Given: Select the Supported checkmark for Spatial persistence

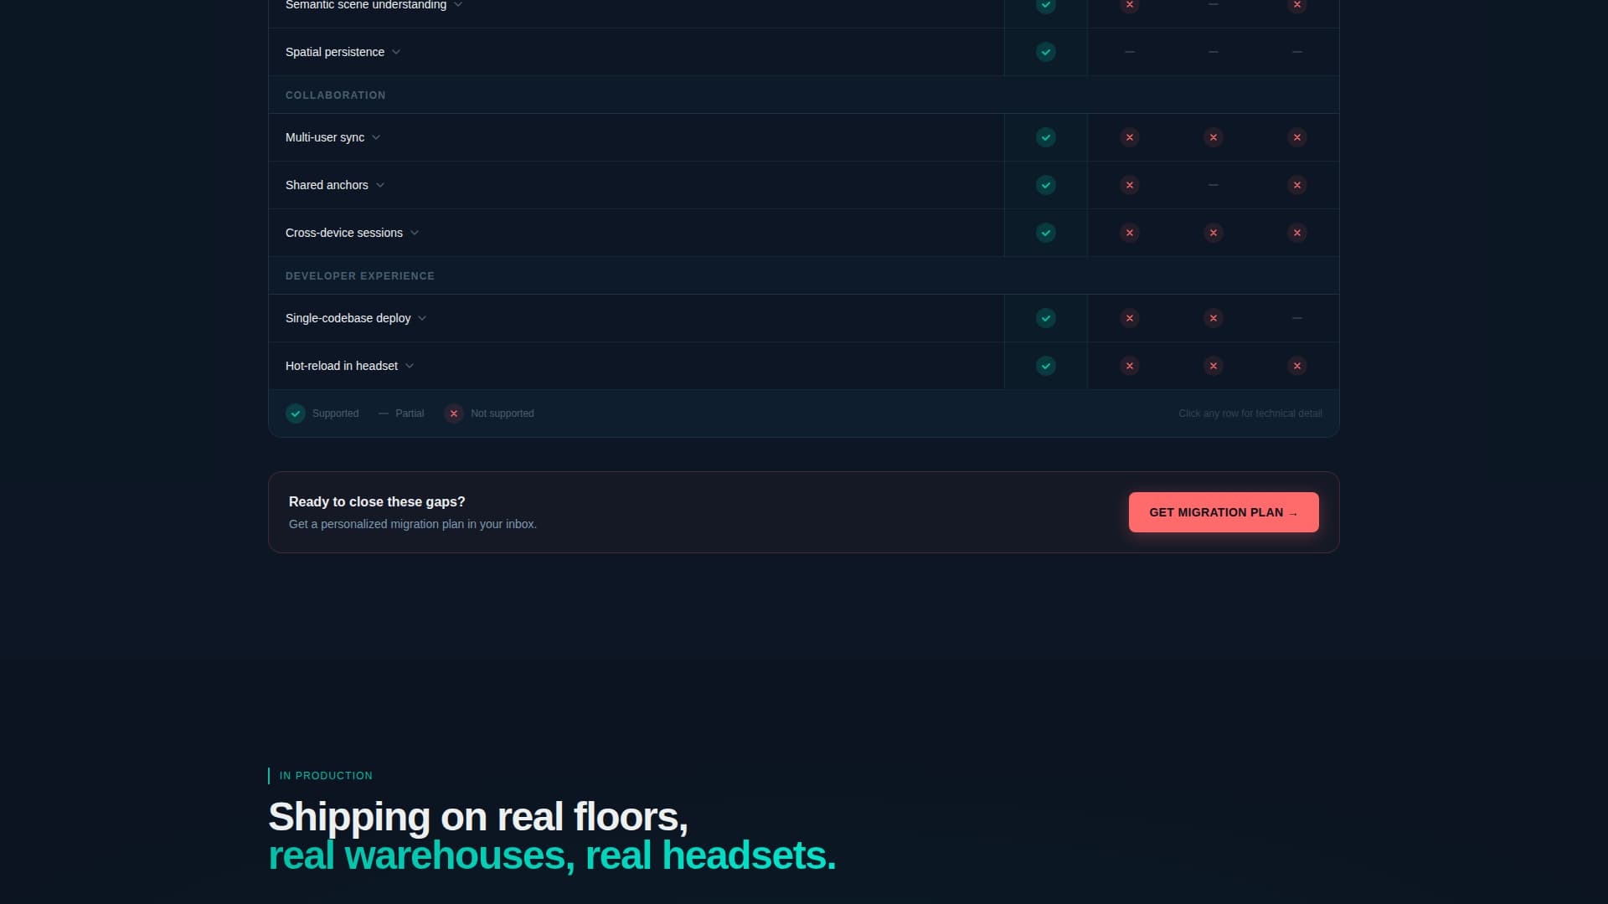Looking at the screenshot, I should pyautogui.click(x=1045, y=52).
